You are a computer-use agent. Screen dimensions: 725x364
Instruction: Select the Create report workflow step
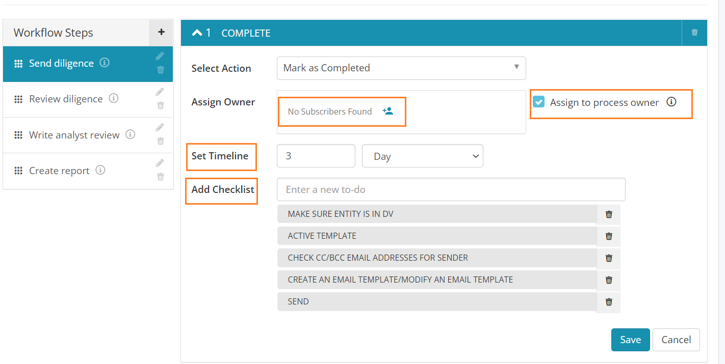click(88, 171)
